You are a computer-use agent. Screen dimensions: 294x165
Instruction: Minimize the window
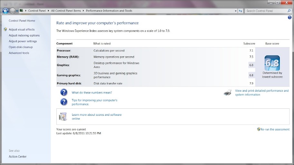271,3
